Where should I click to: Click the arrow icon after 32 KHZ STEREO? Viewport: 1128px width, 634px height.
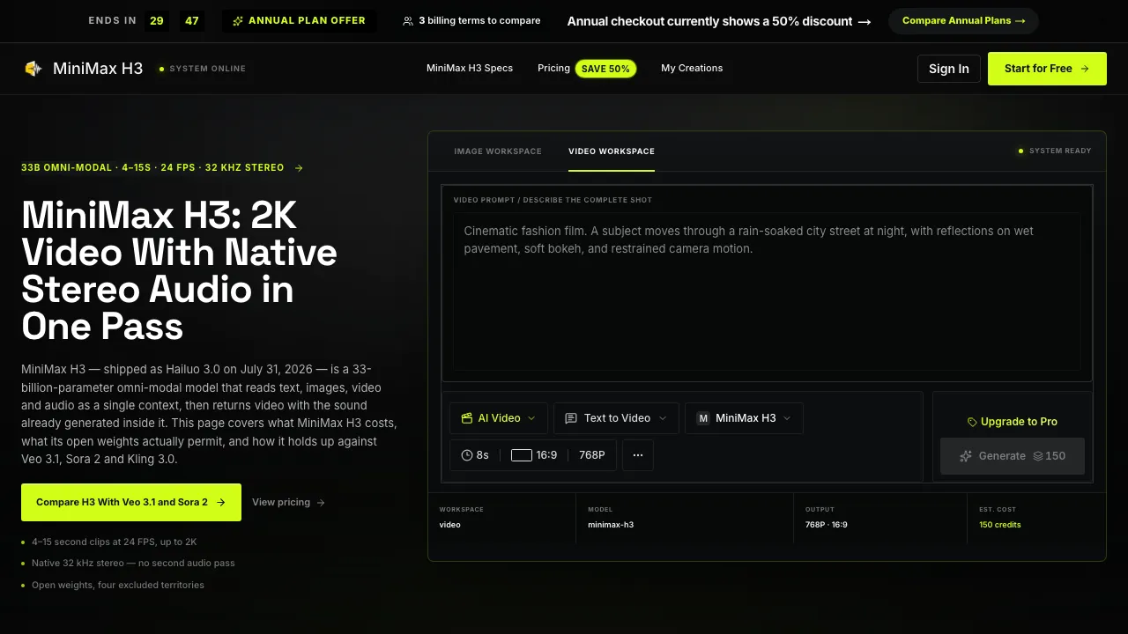299,168
